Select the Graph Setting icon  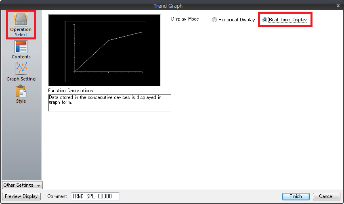21,68
